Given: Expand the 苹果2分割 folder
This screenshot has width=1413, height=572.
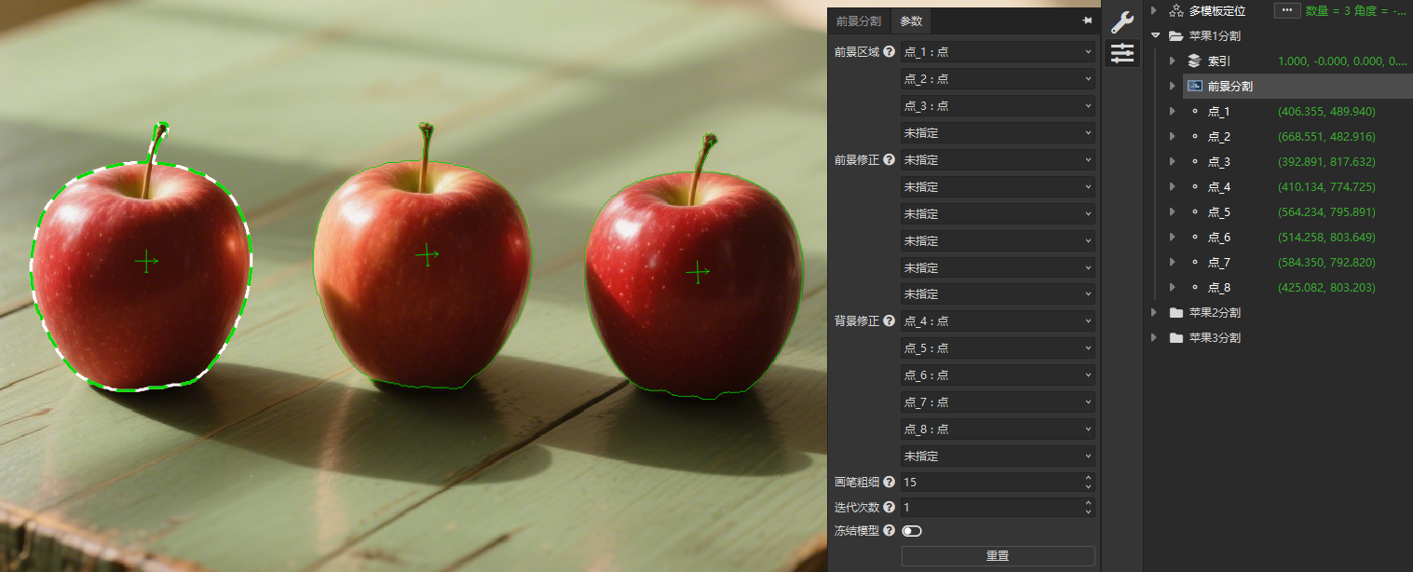Looking at the screenshot, I should point(1156,312).
